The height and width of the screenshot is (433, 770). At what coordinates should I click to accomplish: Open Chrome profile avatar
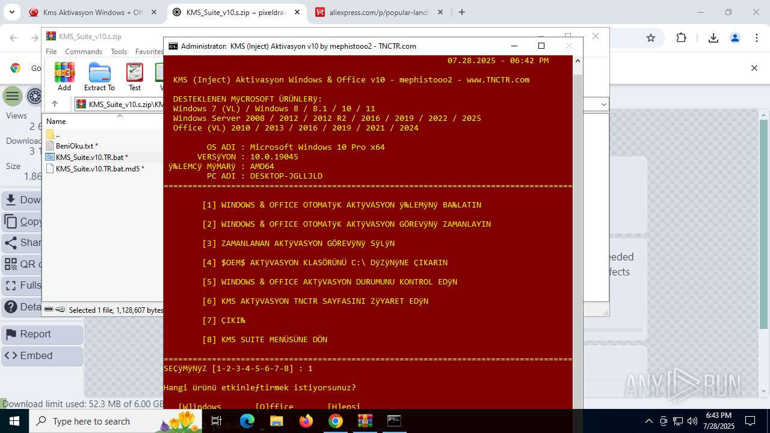pos(735,38)
